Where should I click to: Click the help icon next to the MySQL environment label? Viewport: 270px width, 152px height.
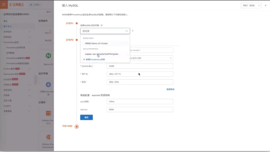(x=102, y=25)
